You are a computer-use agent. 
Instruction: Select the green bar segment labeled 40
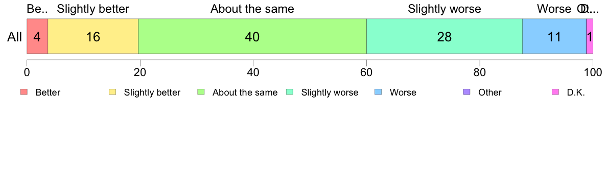coord(252,36)
